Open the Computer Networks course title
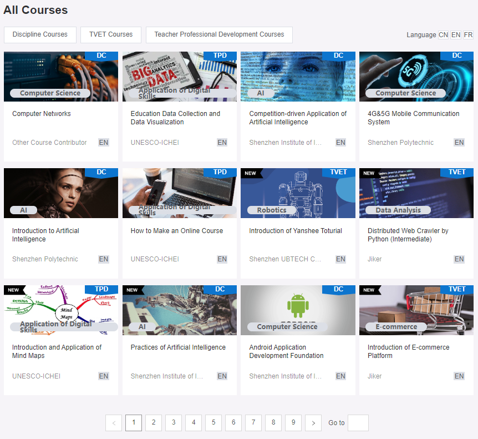The width and height of the screenshot is (478, 439). tap(42, 114)
